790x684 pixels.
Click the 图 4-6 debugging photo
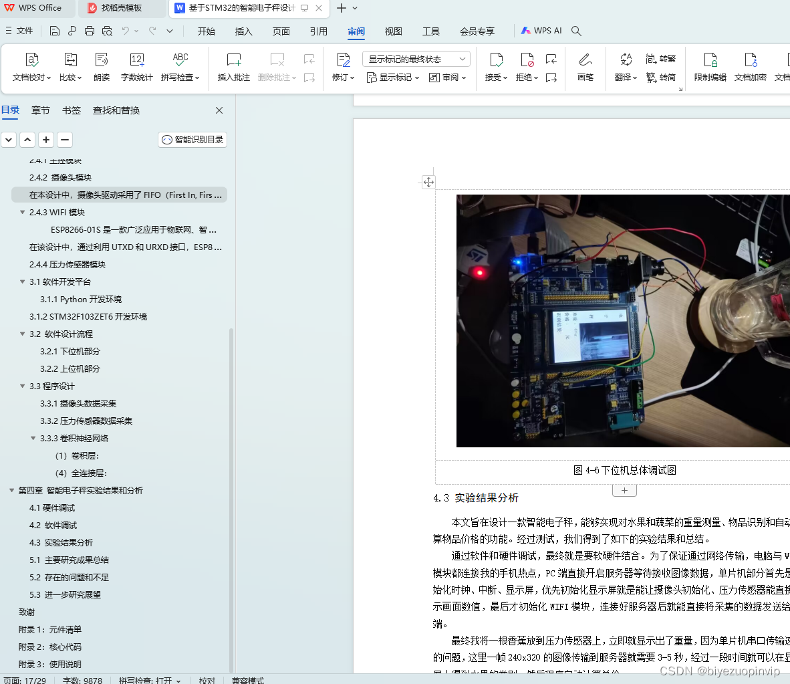tap(623, 320)
